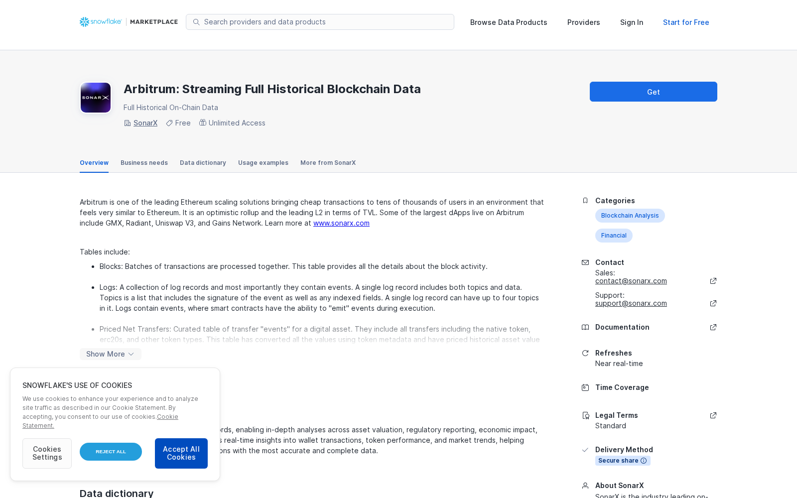Click the 'Data dictionary' section heading
The image size is (797, 498).
tap(117, 493)
